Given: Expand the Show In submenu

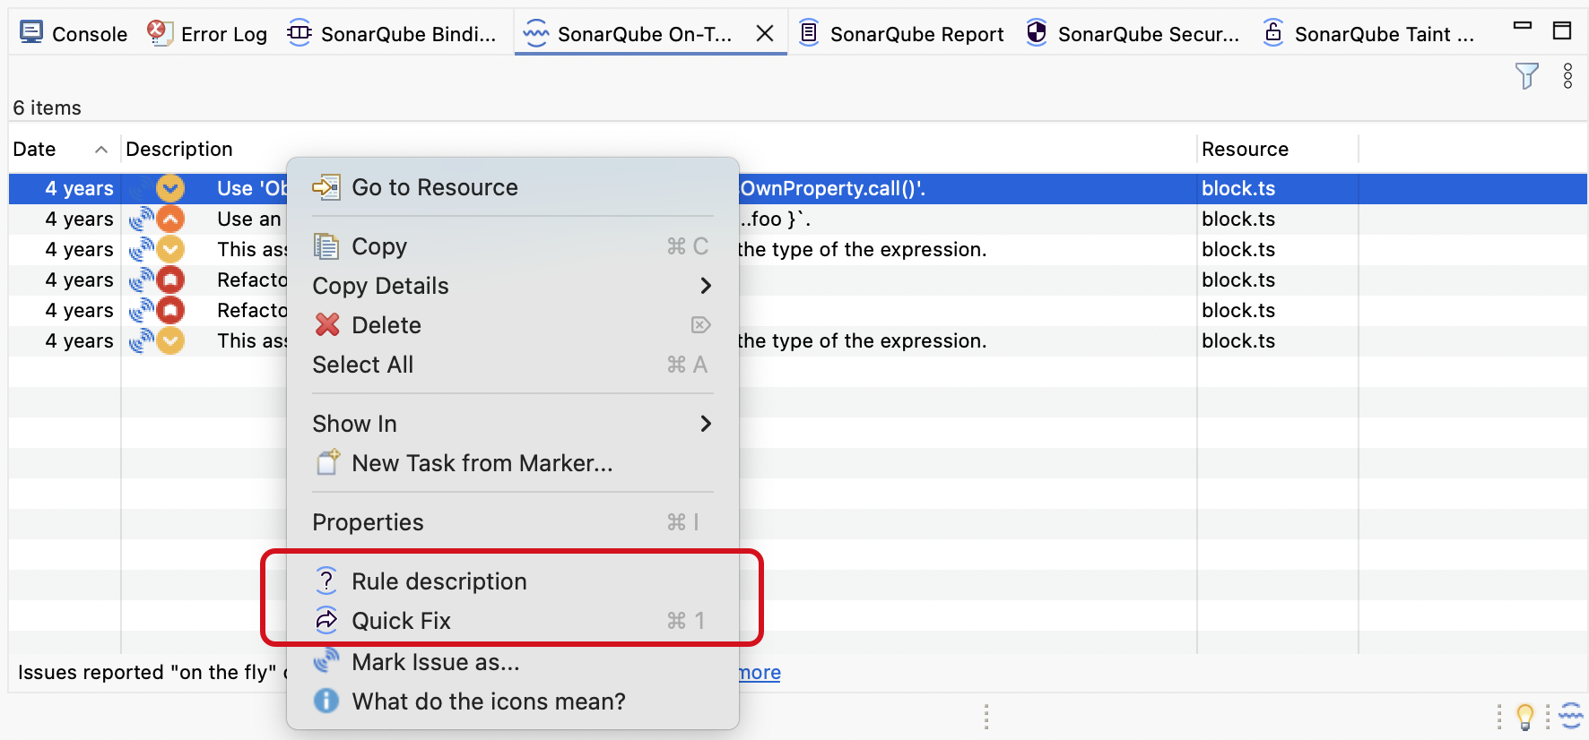Looking at the screenshot, I should coord(513,424).
